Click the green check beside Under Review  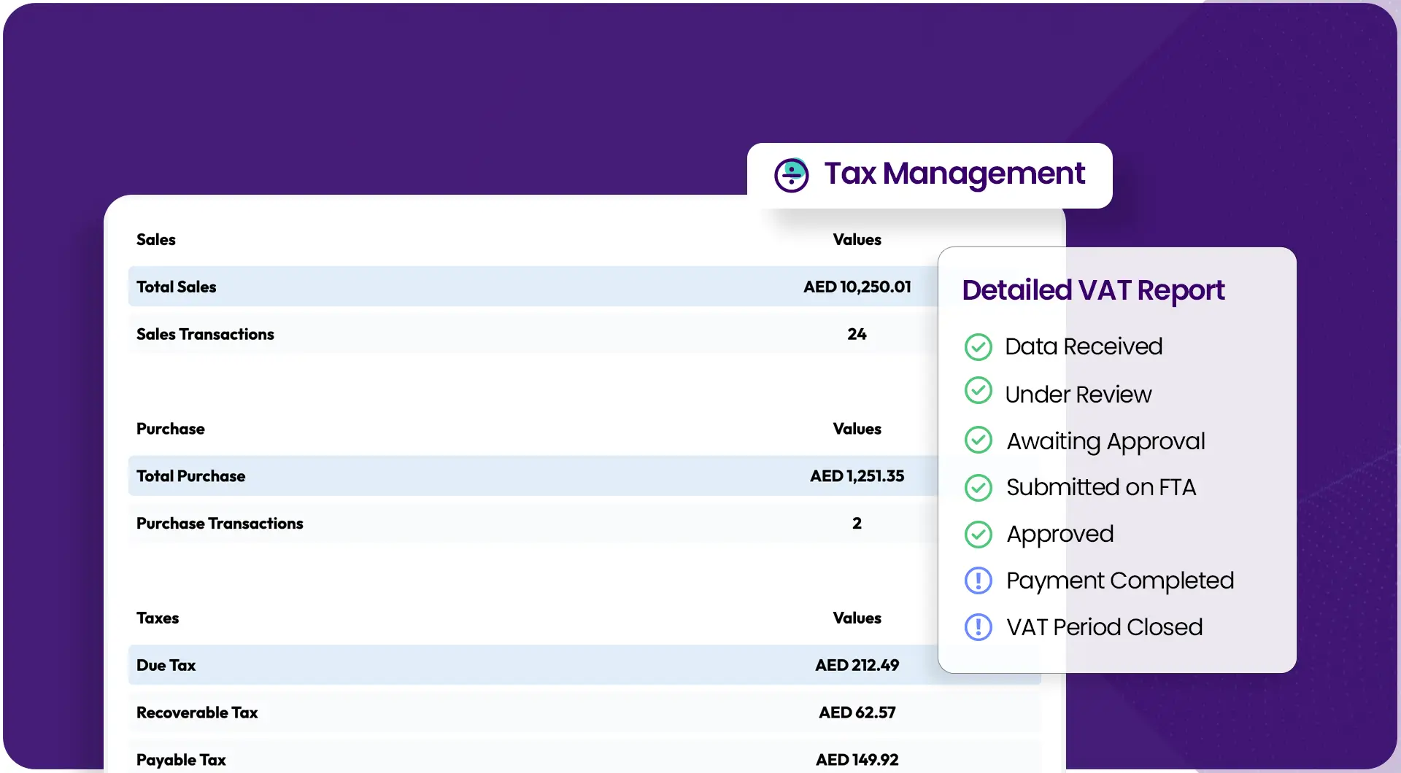click(x=978, y=391)
